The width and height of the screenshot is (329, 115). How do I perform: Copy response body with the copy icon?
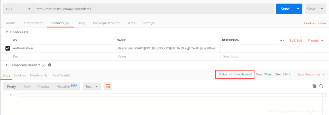[x=314, y=86]
